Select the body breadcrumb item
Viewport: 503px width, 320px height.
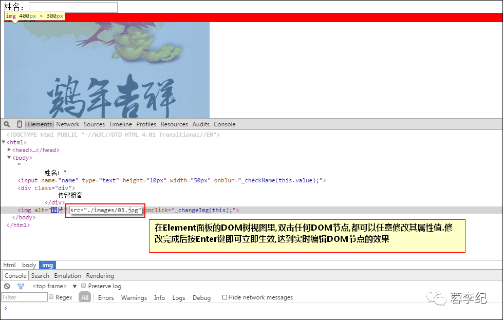click(x=29, y=265)
